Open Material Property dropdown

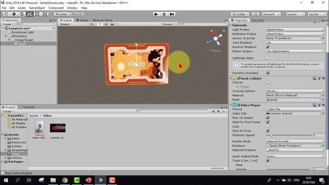point(295,150)
